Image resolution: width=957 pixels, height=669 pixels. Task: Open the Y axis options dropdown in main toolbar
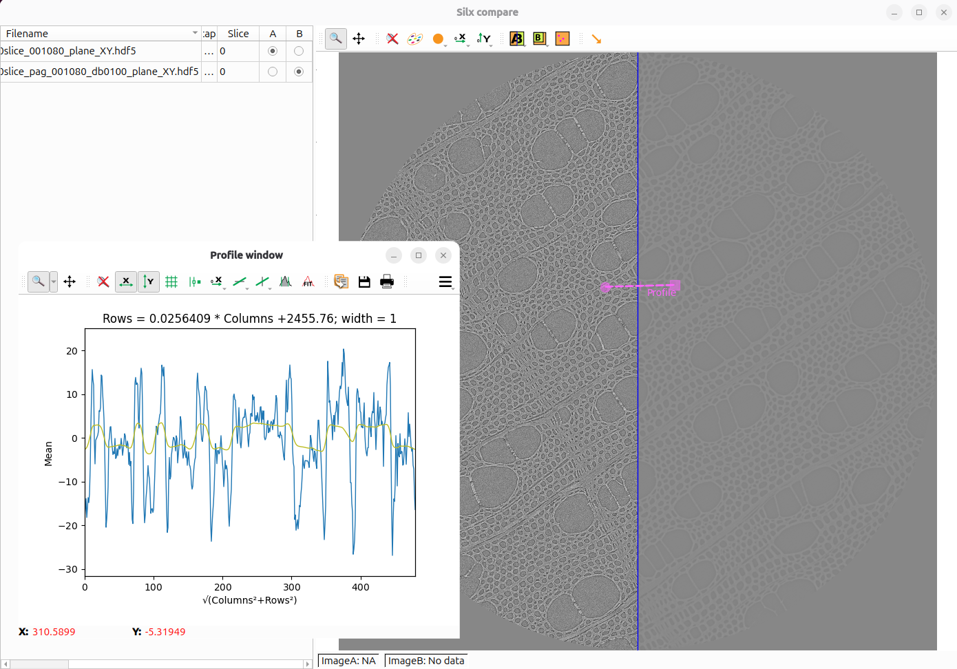[485, 39]
